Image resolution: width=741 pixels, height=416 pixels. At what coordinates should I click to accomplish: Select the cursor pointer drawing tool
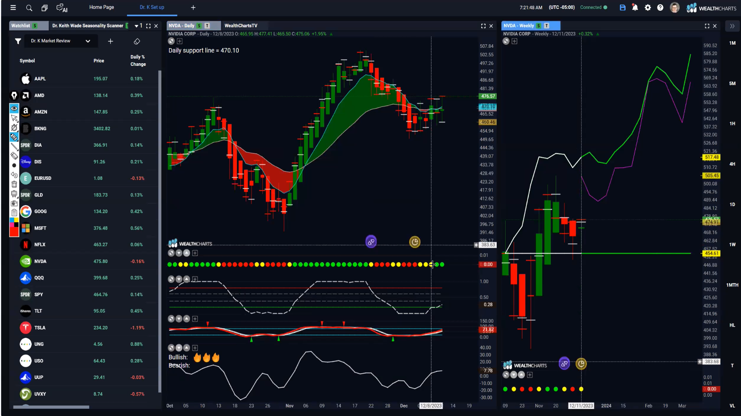[14, 118]
